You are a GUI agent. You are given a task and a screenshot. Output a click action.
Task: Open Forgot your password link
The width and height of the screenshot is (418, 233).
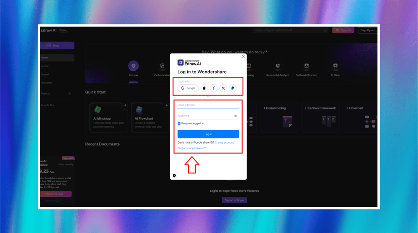click(192, 148)
